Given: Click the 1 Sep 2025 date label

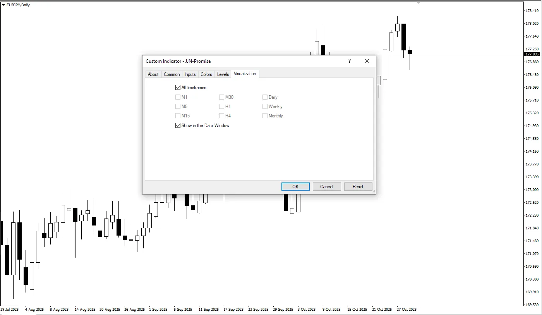Looking at the screenshot, I should [x=158, y=310].
